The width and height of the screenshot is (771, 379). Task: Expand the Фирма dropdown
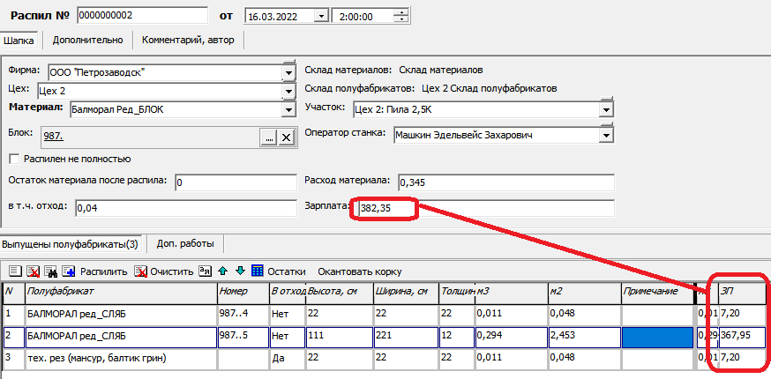pos(288,71)
